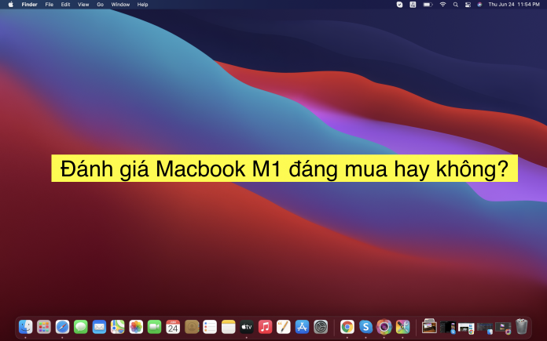Open the rainbow camera lens app in dock
Image resolution: width=547 pixels, height=341 pixels.
click(384, 327)
